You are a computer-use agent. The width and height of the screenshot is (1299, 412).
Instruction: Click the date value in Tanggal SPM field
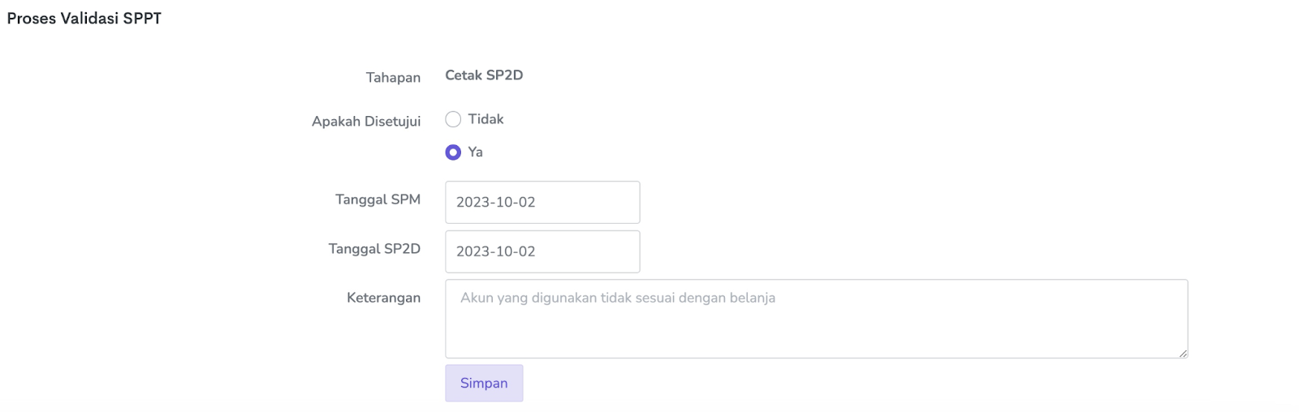point(495,202)
